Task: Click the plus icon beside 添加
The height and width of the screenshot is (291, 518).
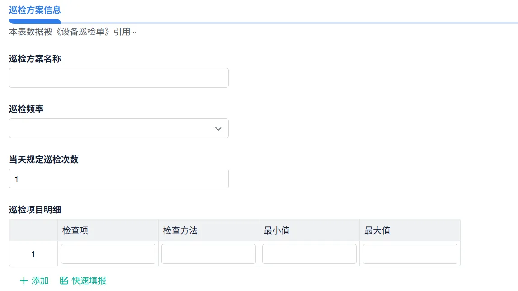Action: [x=23, y=280]
